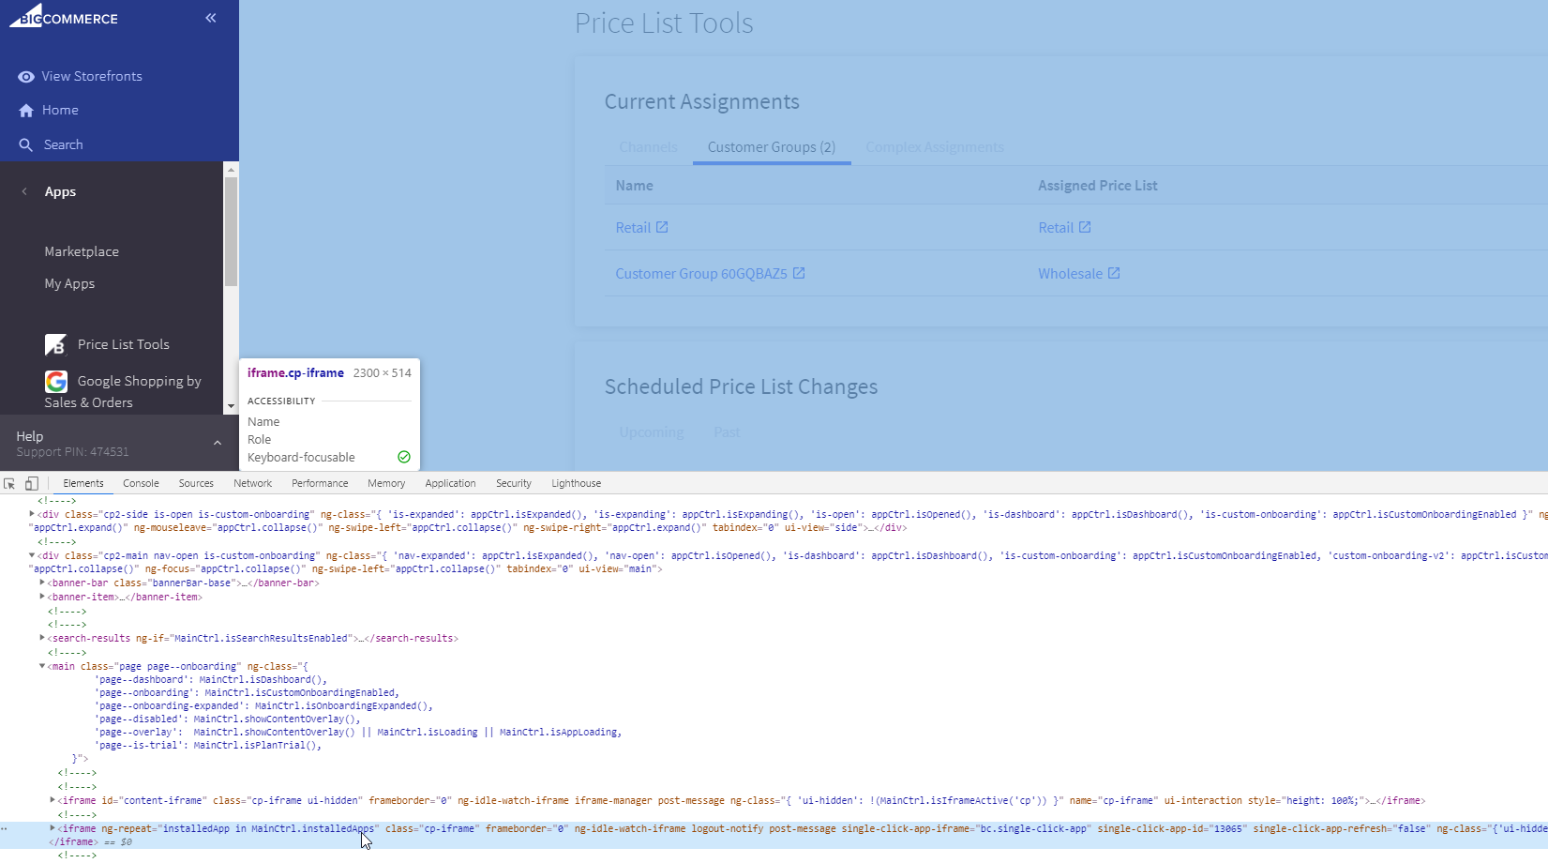Expand the div cp2-side node in DOM tree
Viewport: 1548px width, 863px height.
(x=32, y=514)
